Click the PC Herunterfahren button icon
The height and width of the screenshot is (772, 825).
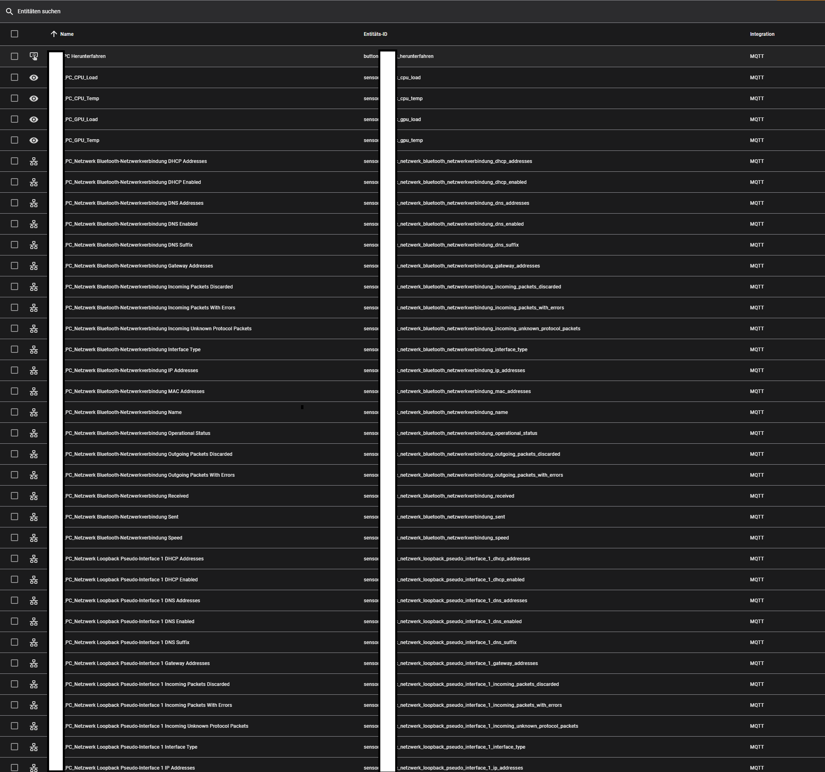click(34, 56)
